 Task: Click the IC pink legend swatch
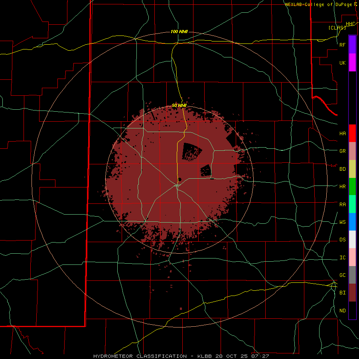click(352, 257)
